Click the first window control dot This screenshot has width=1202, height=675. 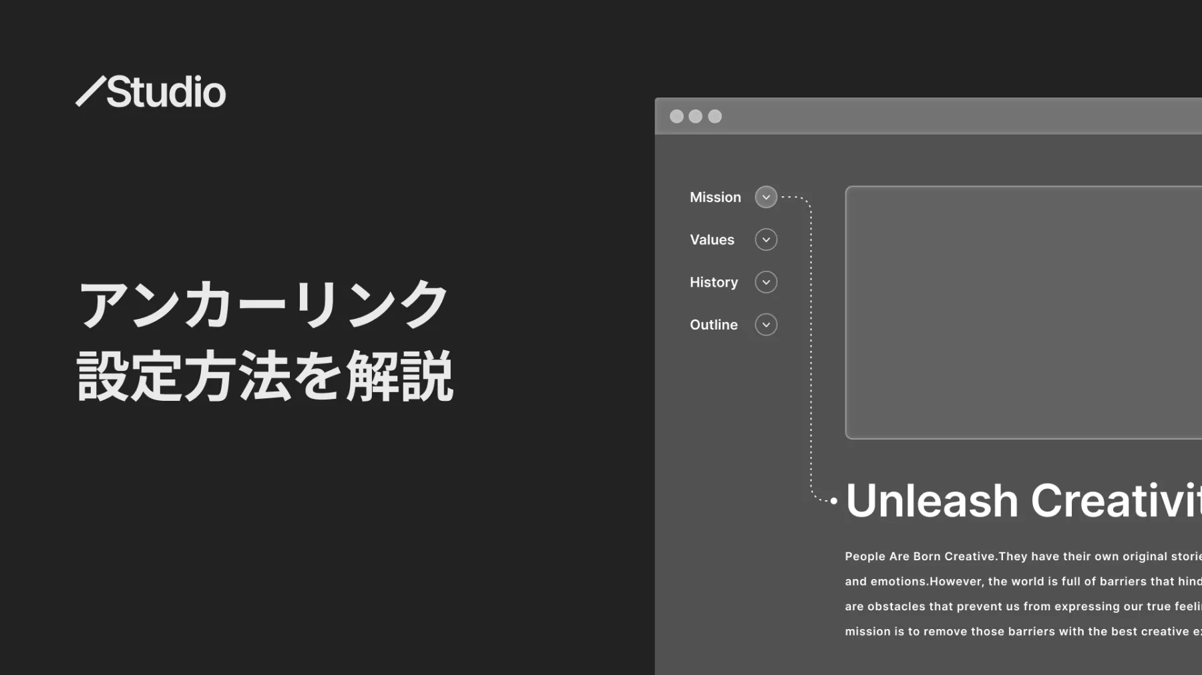676,117
